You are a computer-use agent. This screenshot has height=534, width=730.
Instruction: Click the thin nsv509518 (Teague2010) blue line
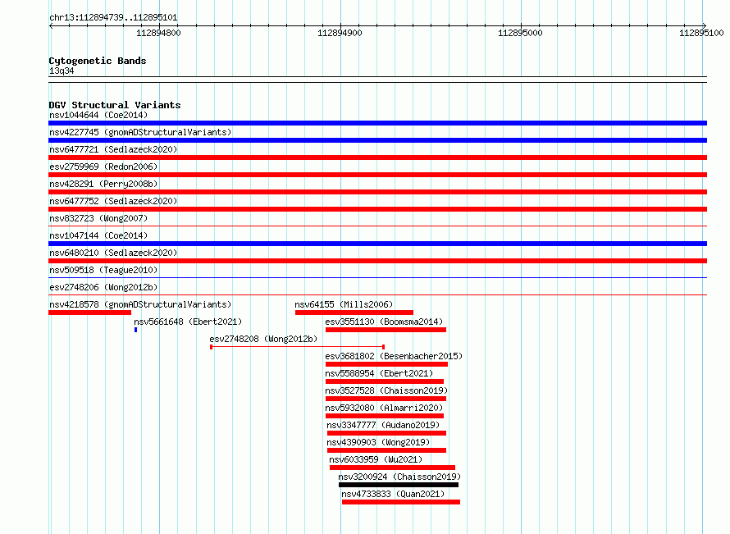click(x=377, y=278)
